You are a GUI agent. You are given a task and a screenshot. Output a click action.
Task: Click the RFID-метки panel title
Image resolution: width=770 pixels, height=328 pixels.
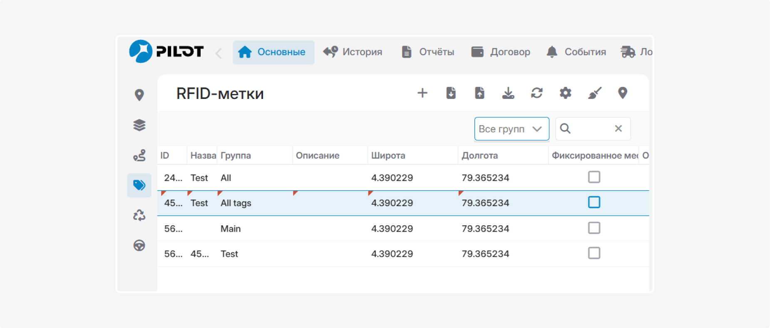220,94
